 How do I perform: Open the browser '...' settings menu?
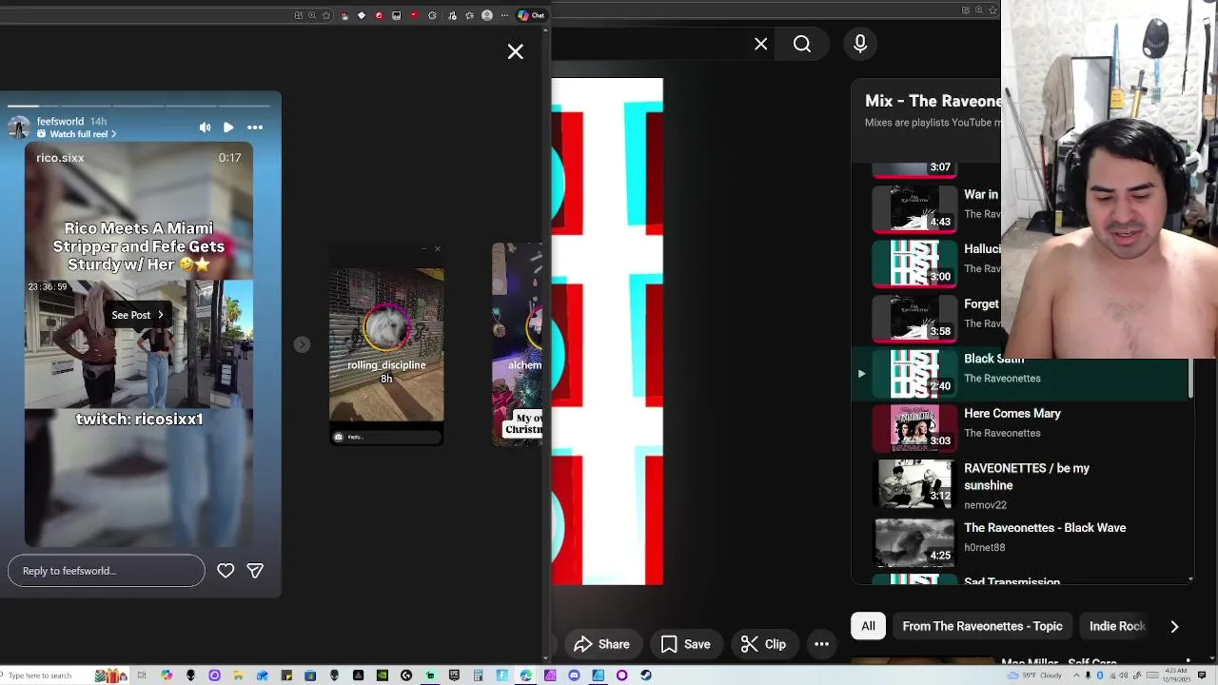tap(504, 15)
